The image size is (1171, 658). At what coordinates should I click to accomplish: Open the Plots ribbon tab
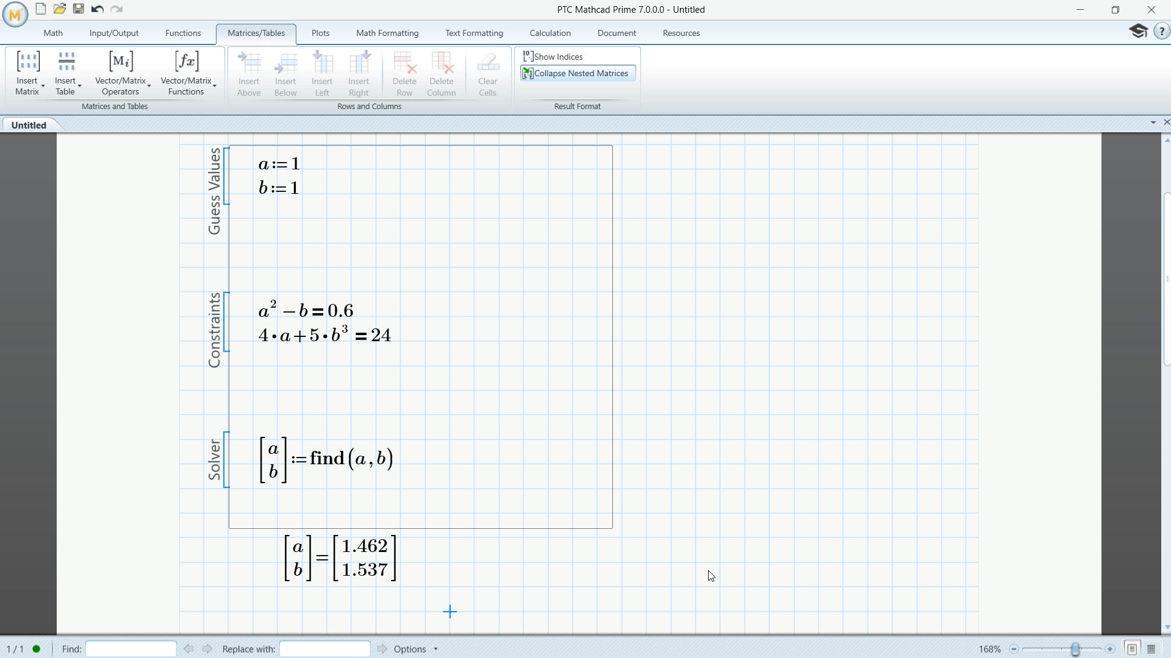coord(320,33)
